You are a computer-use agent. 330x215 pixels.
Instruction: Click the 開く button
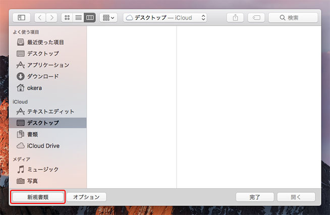click(296, 197)
